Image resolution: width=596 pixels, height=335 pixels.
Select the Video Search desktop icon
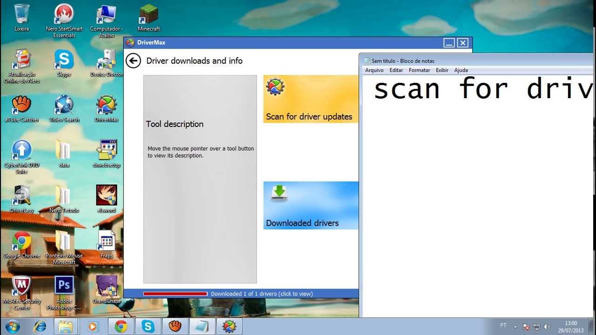coord(64,109)
